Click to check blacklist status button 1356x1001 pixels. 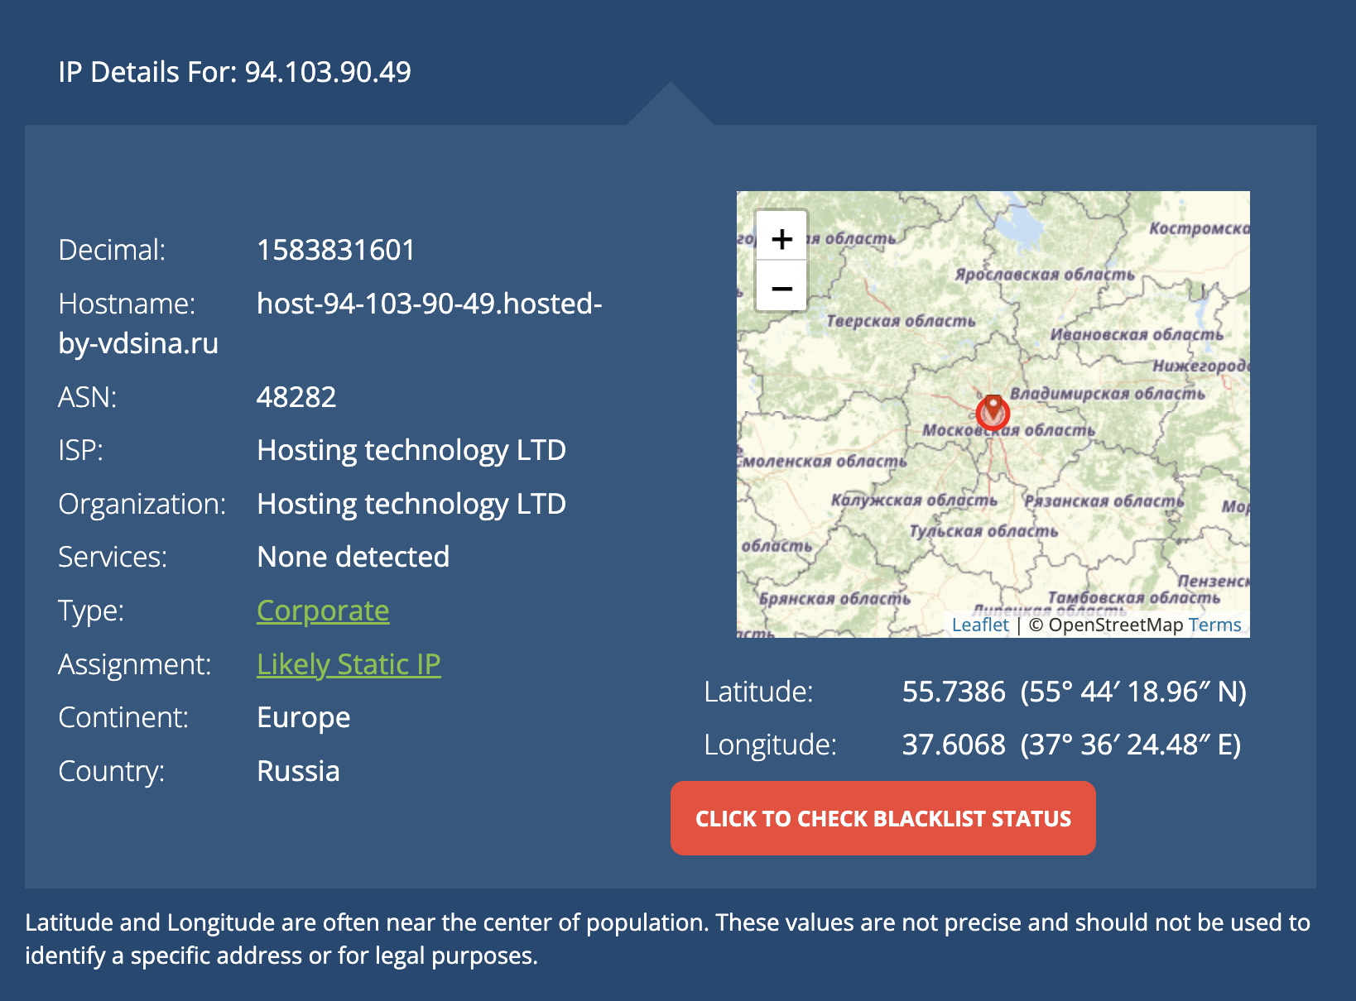click(882, 818)
